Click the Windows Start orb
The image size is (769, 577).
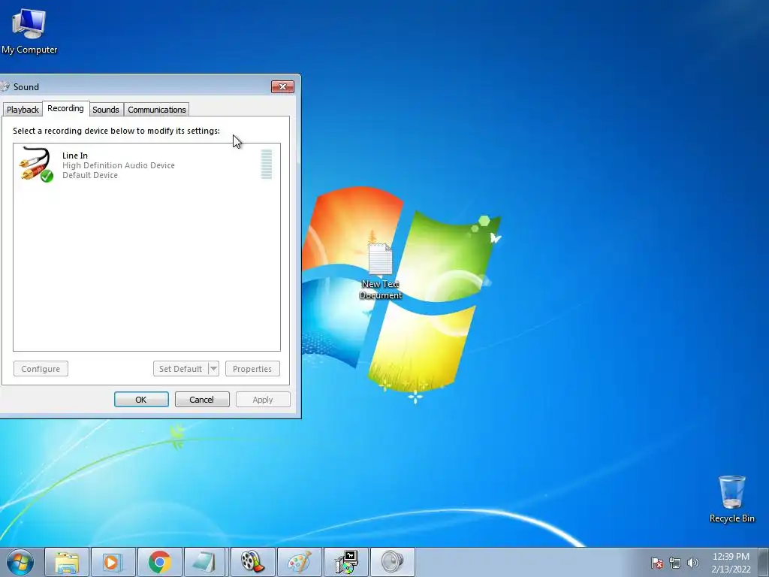[x=20, y=562]
